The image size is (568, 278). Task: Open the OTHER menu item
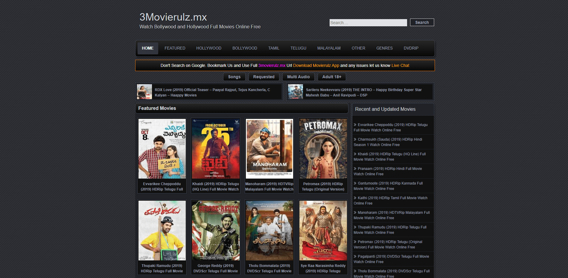pyautogui.click(x=358, y=48)
